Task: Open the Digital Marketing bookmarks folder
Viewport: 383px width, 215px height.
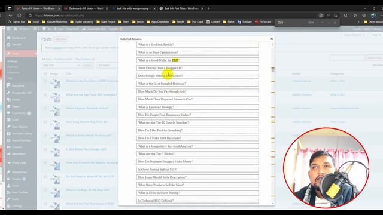Action: (x=82, y=22)
